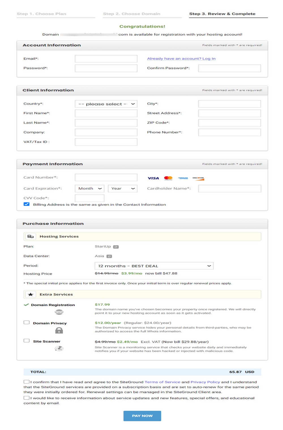283x430 pixels.
Task: Focus the Company field
Action: click(x=106, y=133)
